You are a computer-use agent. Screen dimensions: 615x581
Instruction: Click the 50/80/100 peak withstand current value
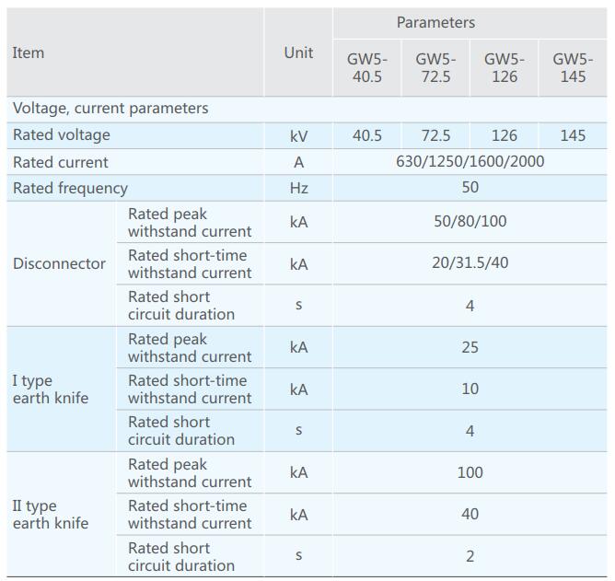tap(470, 222)
